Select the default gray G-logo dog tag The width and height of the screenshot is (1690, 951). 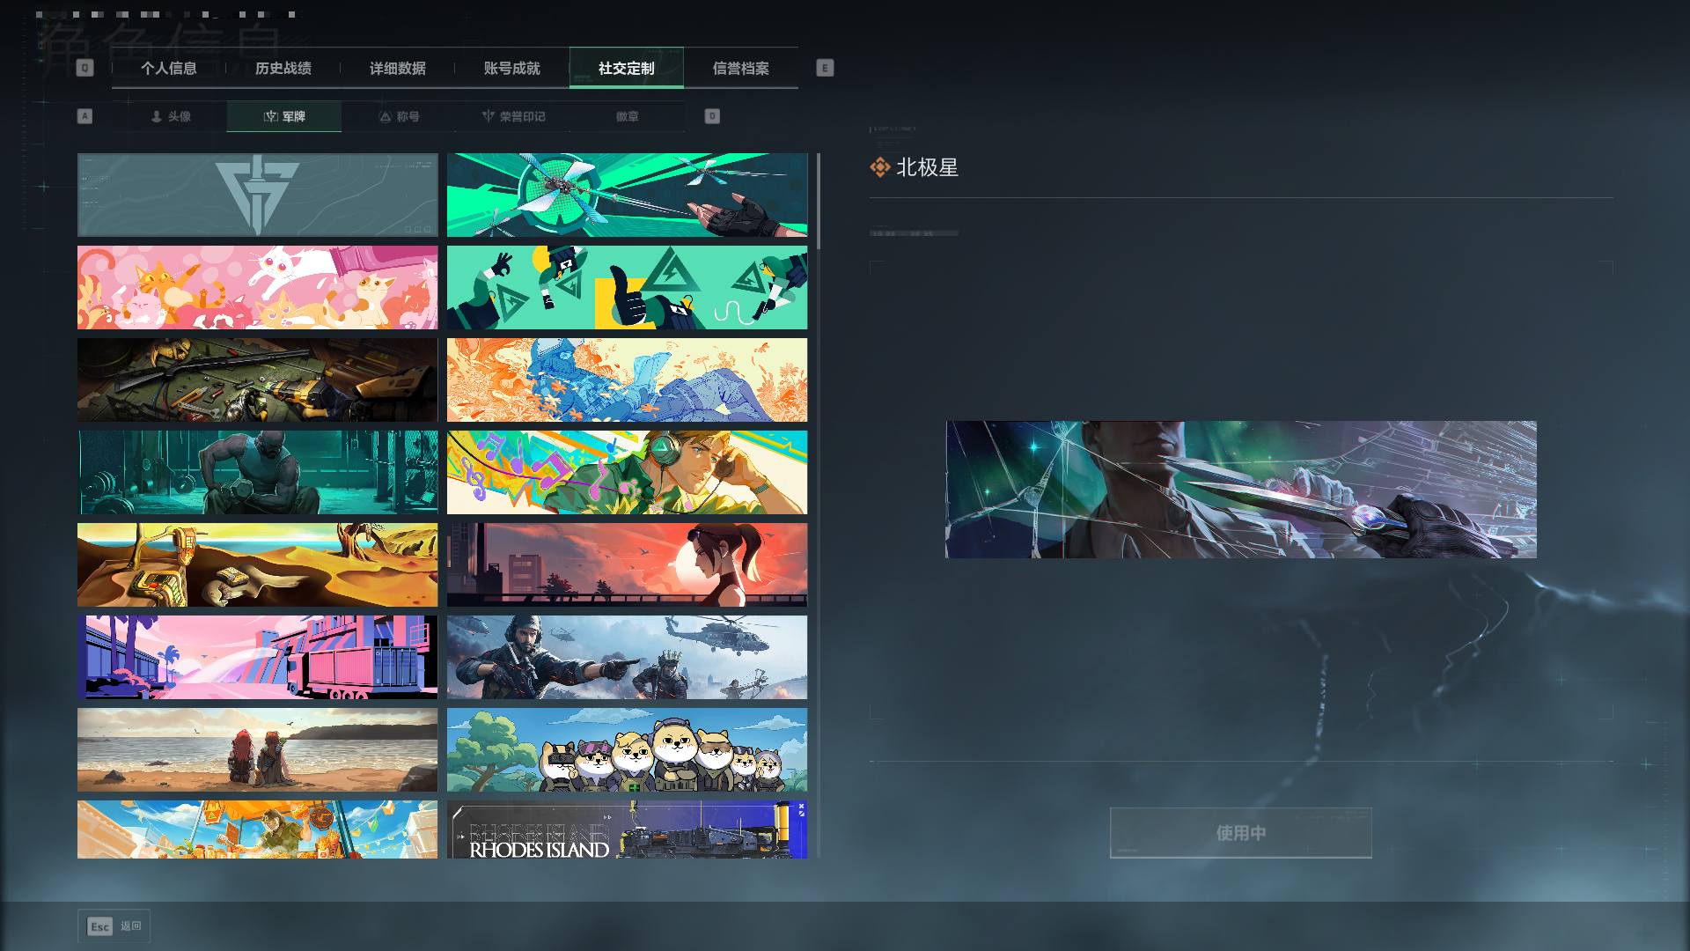point(257,195)
